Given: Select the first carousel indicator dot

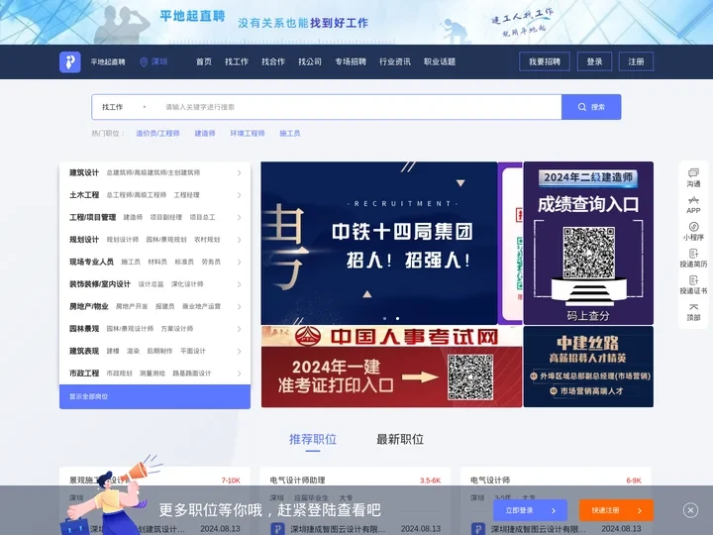Looking at the screenshot, I should 385,318.
